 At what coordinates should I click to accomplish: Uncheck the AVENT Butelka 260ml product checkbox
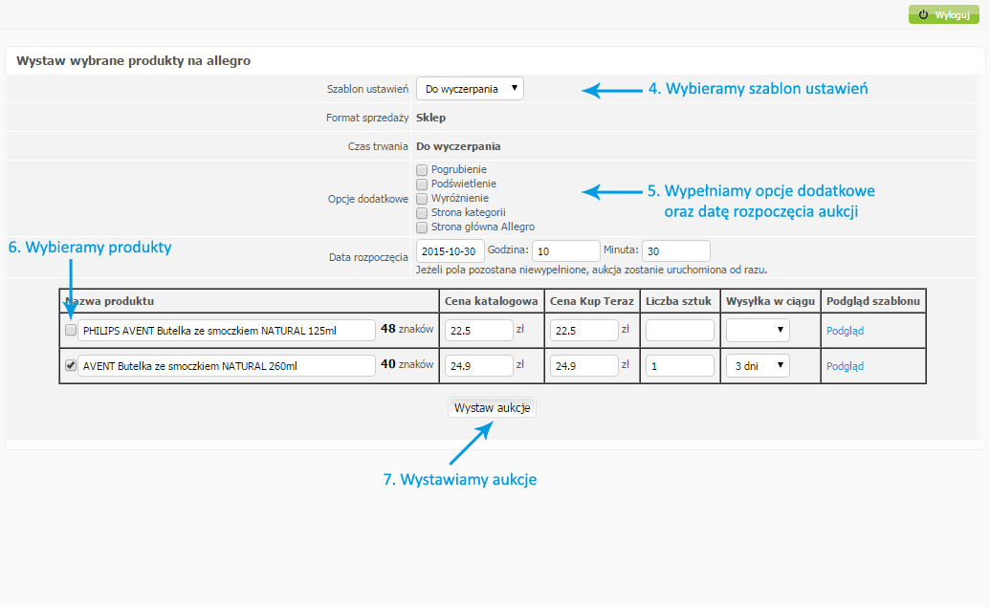pos(71,365)
